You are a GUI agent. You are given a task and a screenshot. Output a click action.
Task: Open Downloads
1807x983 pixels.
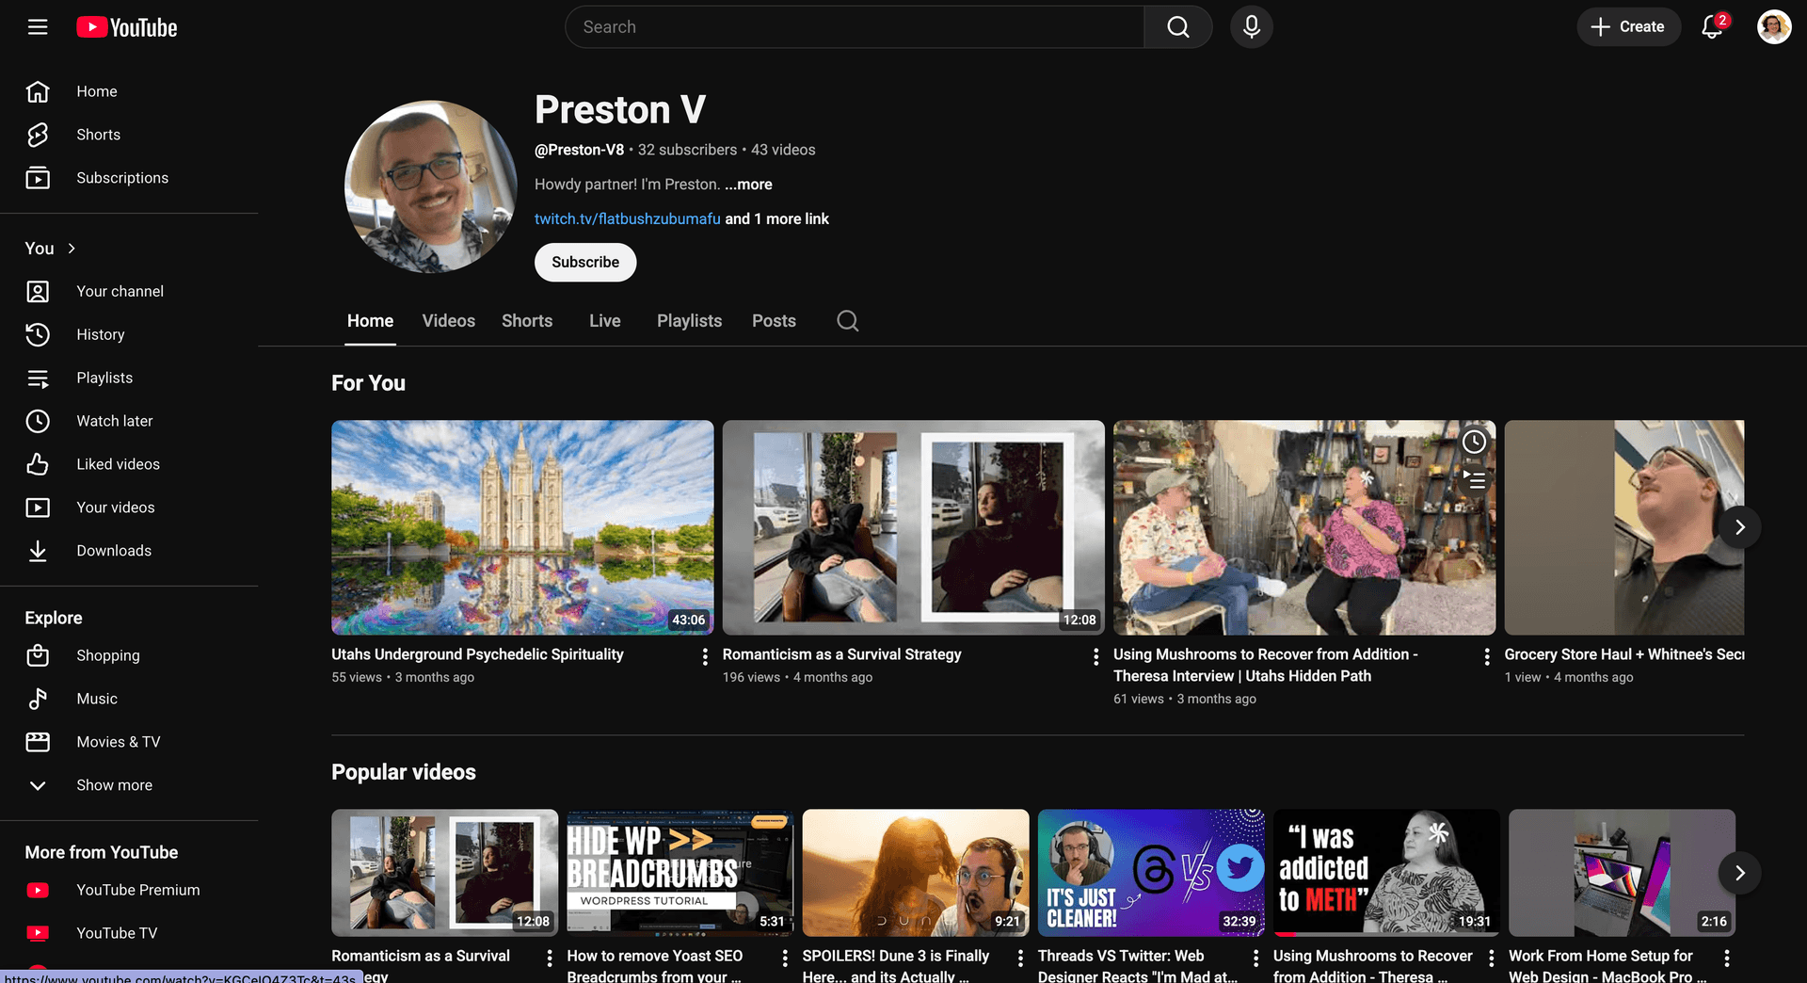click(x=129, y=551)
